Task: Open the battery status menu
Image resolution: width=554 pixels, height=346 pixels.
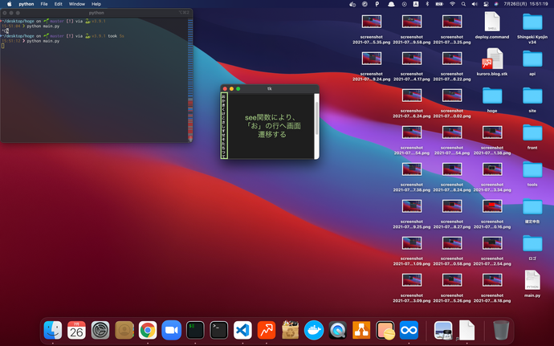Action: coord(439,4)
